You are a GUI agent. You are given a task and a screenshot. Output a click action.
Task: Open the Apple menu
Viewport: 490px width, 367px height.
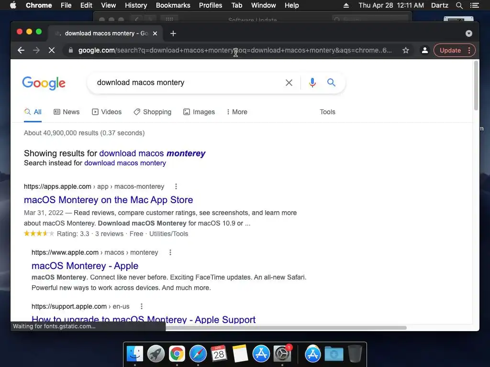click(x=13, y=5)
